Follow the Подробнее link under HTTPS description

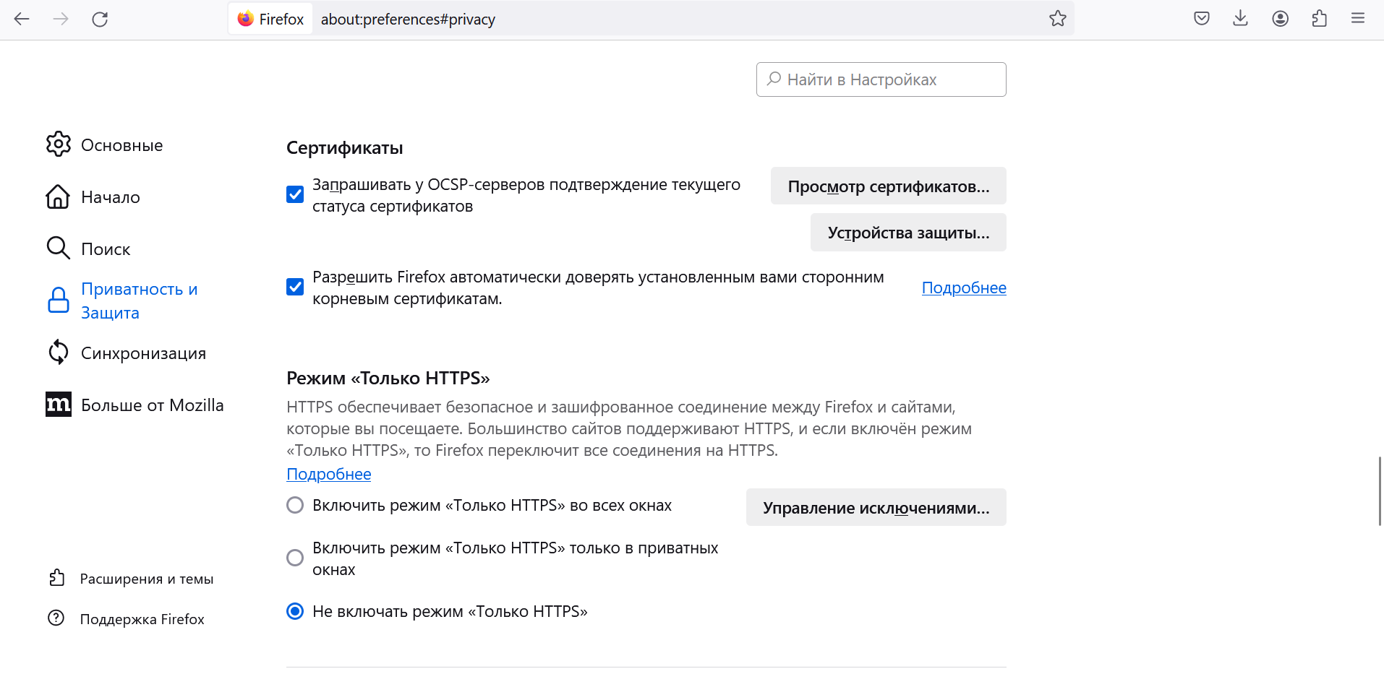pyautogui.click(x=329, y=474)
